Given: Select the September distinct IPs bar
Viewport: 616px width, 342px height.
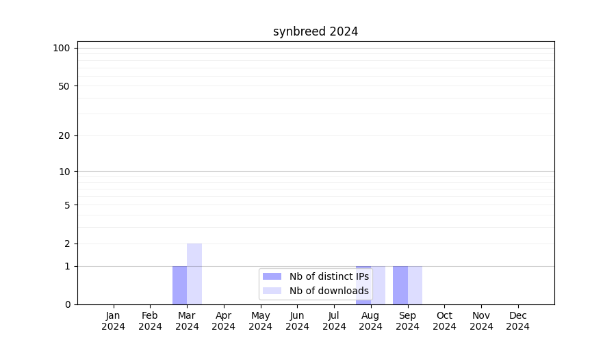Looking at the screenshot, I should [x=400, y=285].
